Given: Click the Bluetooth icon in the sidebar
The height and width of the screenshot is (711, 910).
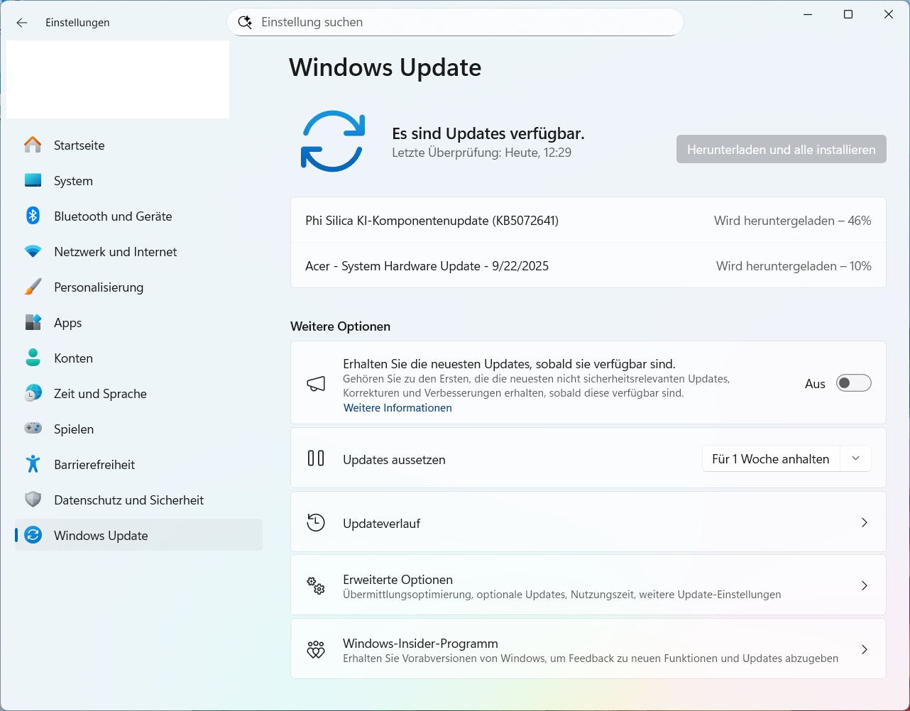Looking at the screenshot, I should click(x=33, y=216).
